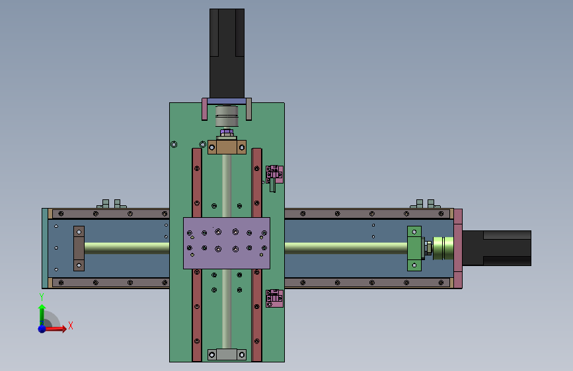Select the pink motor mounting plate on right end
573x371 pixels.
pyautogui.click(x=458, y=248)
